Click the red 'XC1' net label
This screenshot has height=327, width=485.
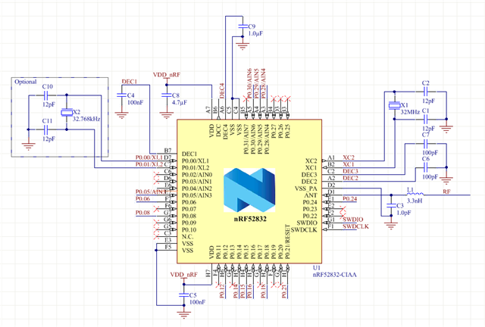(x=349, y=164)
